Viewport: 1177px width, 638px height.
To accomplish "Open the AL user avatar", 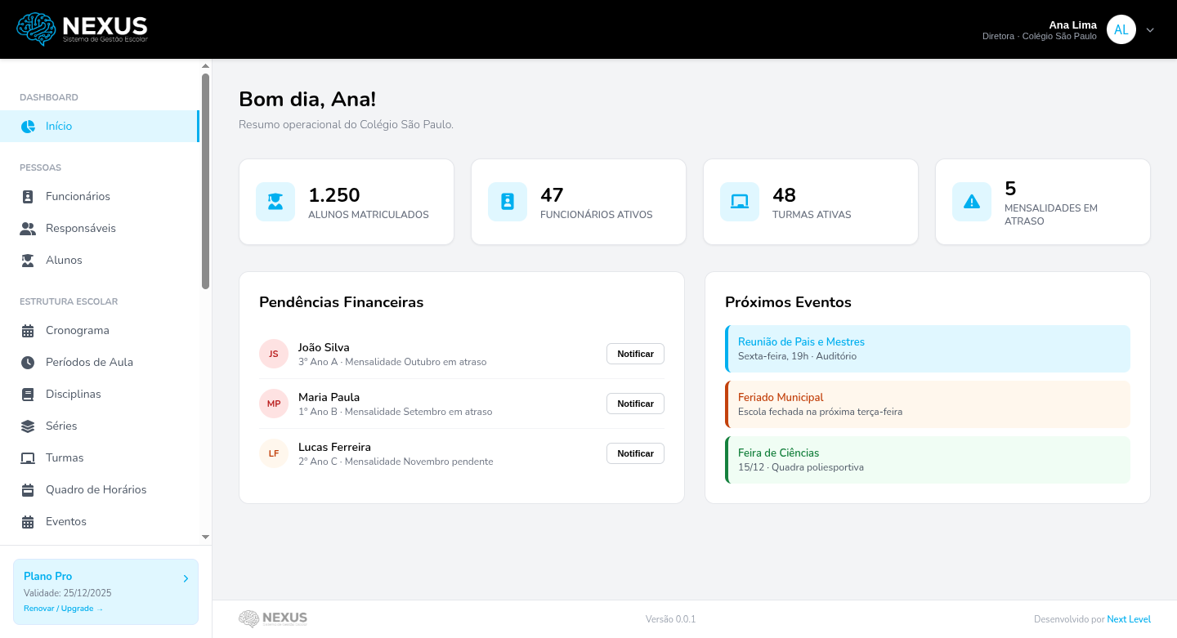I will tap(1121, 29).
